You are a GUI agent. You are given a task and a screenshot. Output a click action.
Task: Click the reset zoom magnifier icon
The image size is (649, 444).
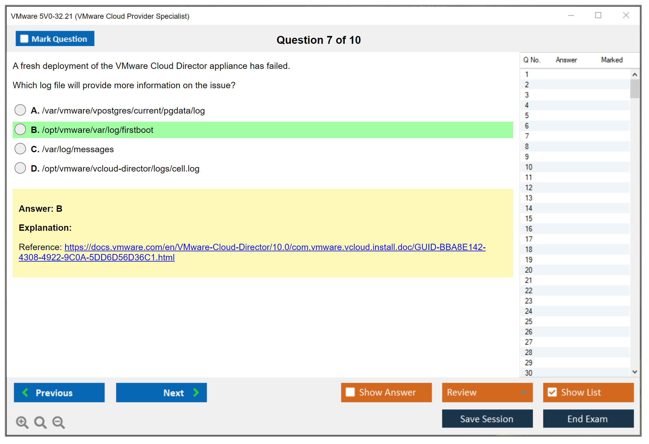click(x=40, y=422)
